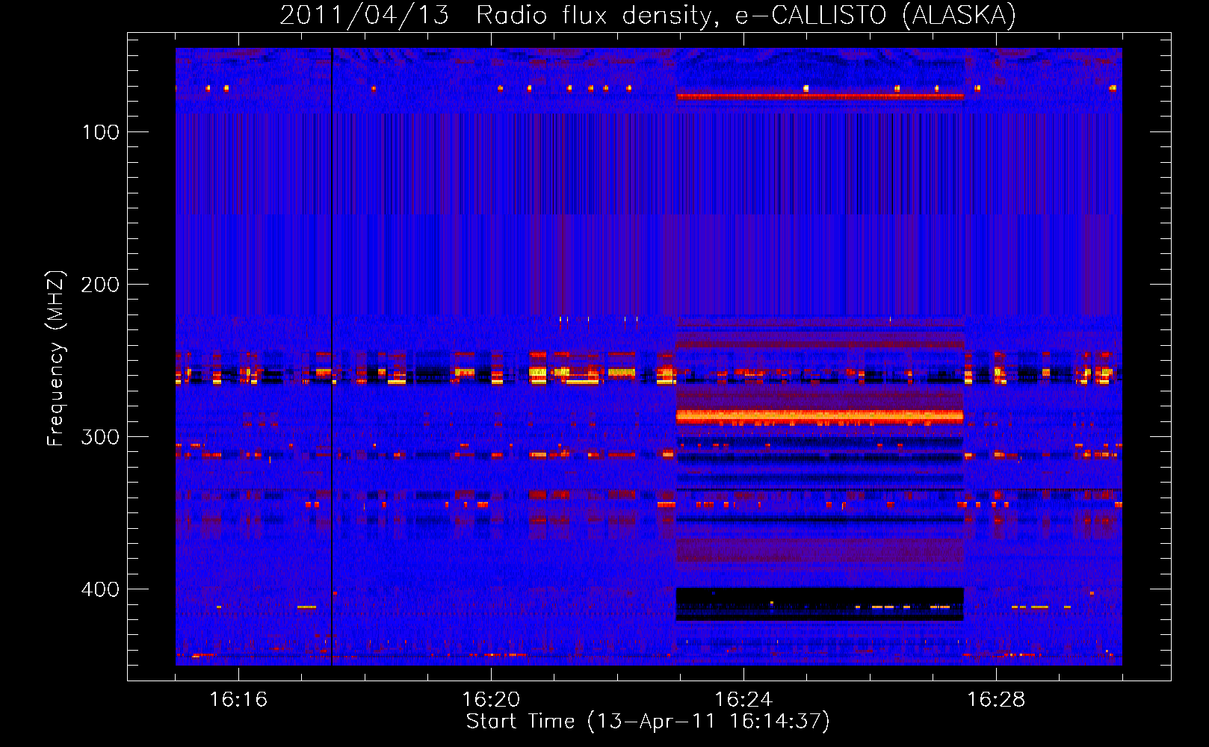Click the 16:16 time tick label
Viewport: 1209px width, 747px height.
click(238, 699)
